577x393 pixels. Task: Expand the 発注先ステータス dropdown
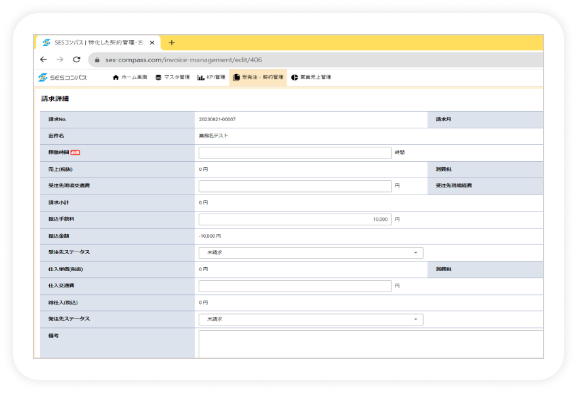tap(311, 320)
